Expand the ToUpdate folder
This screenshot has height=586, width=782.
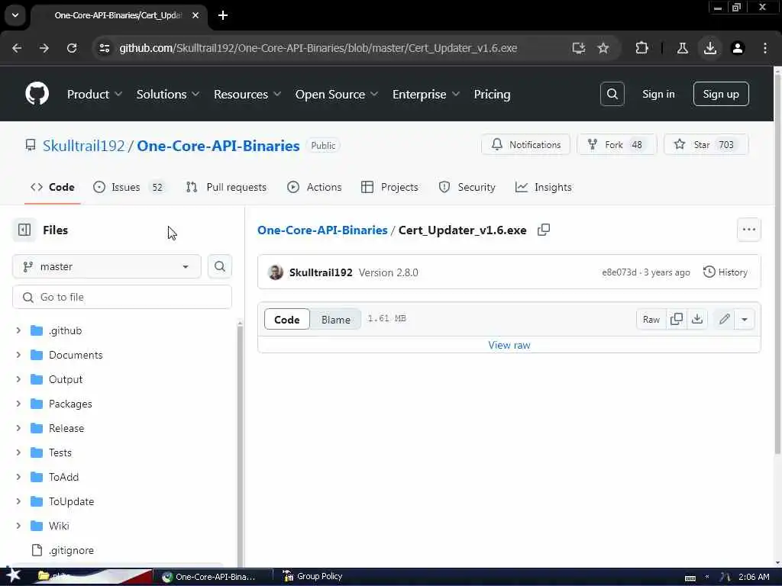point(18,501)
